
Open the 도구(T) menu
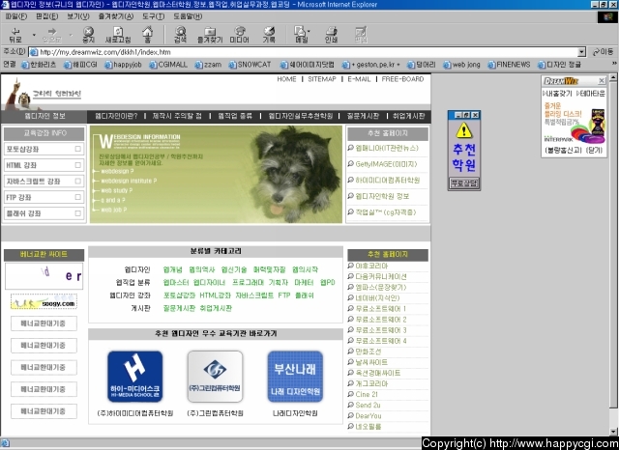coord(153,16)
